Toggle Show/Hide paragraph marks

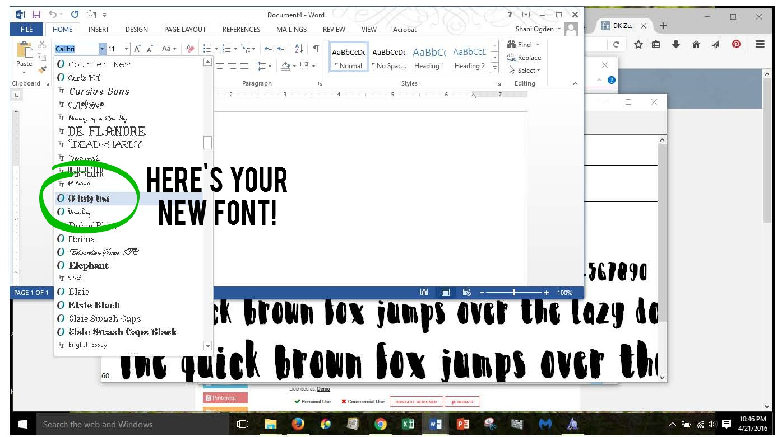[x=316, y=49]
